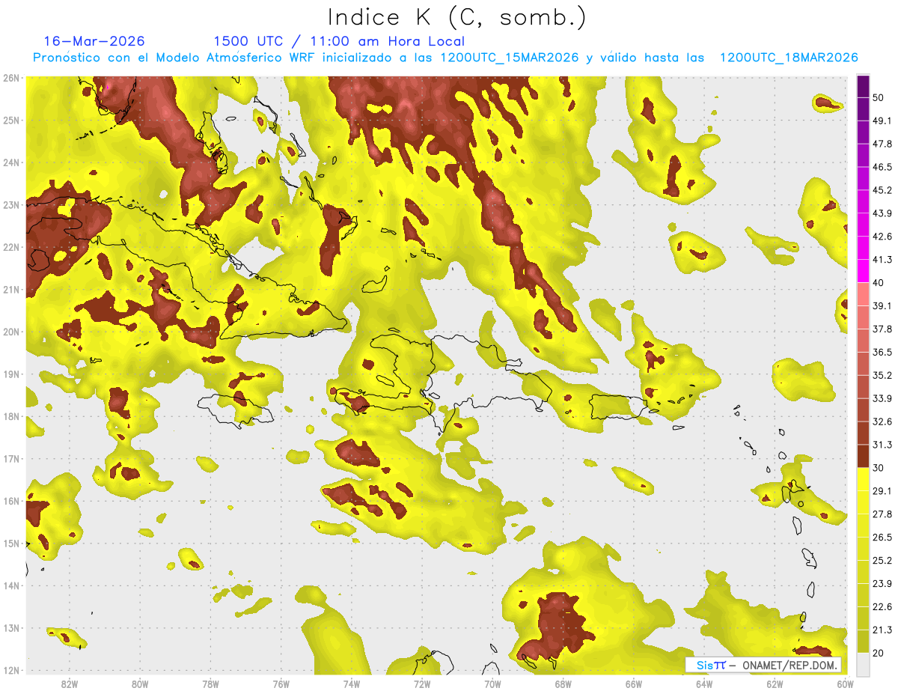This screenshot has width=898, height=694.
Task: Click the colorbar value '37.8'
Action: tap(882, 329)
